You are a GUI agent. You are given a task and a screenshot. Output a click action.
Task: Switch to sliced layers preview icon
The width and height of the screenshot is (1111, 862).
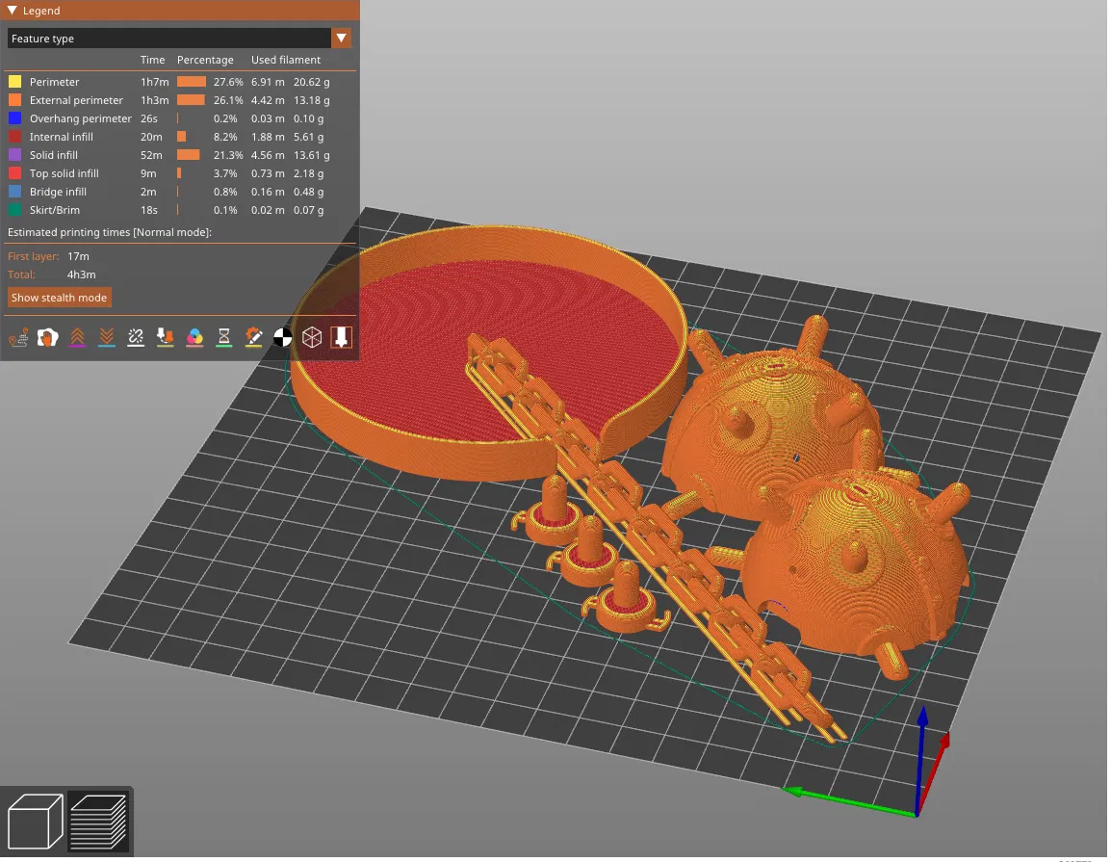tap(98, 822)
